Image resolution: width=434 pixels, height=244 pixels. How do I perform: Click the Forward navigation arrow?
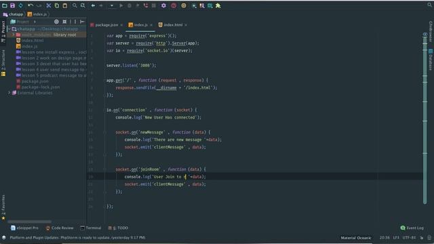pyautogui.click(x=101, y=5)
